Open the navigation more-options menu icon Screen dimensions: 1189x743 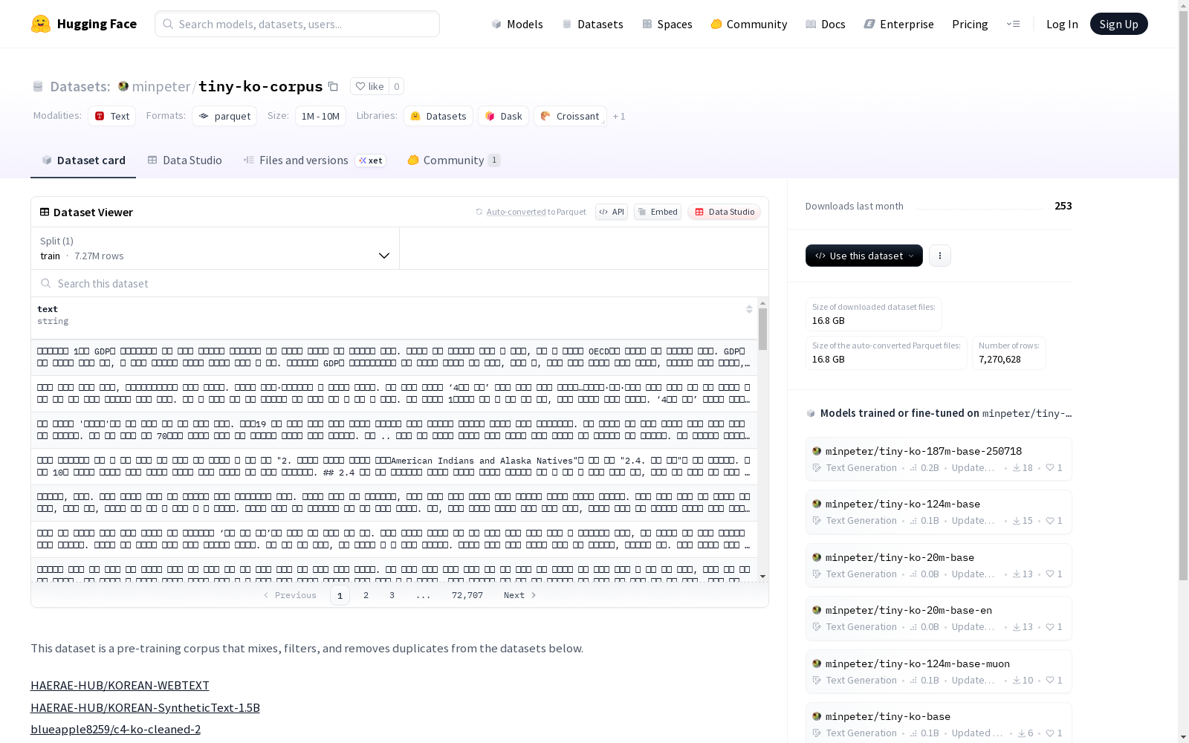pyautogui.click(x=1013, y=24)
